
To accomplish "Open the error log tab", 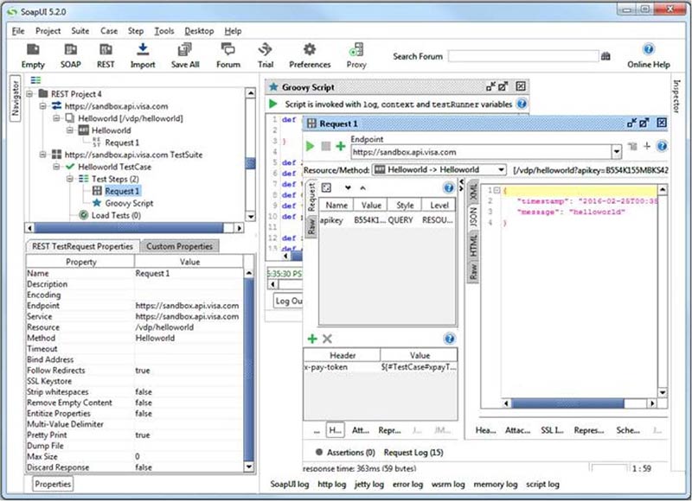I will pyautogui.click(x=407, y=484).
